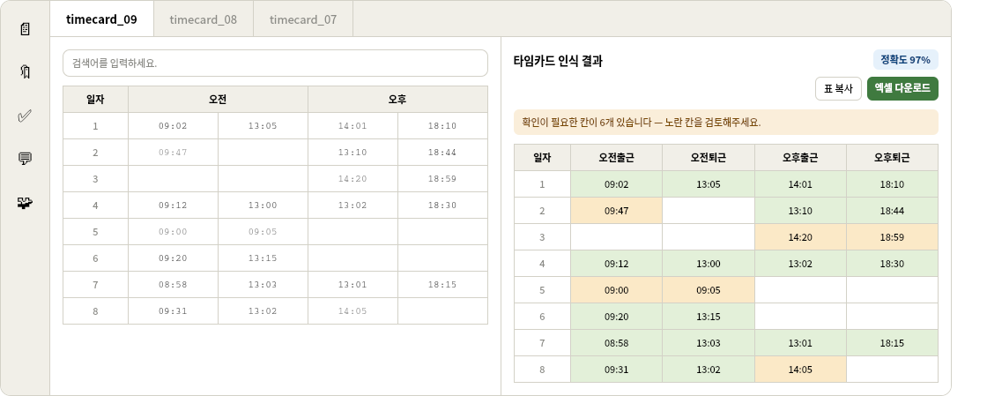The image size is (987, 396).
Task: Select flagged 18:59 cell in recognition results
Action: coord(892,237)
